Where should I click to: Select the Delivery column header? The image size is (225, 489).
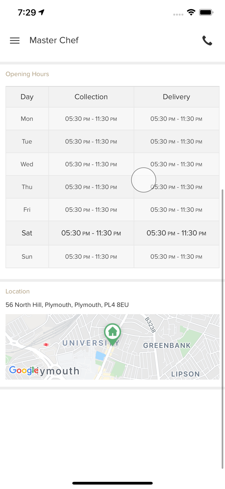pyautogui.click(x=176, y=97)
